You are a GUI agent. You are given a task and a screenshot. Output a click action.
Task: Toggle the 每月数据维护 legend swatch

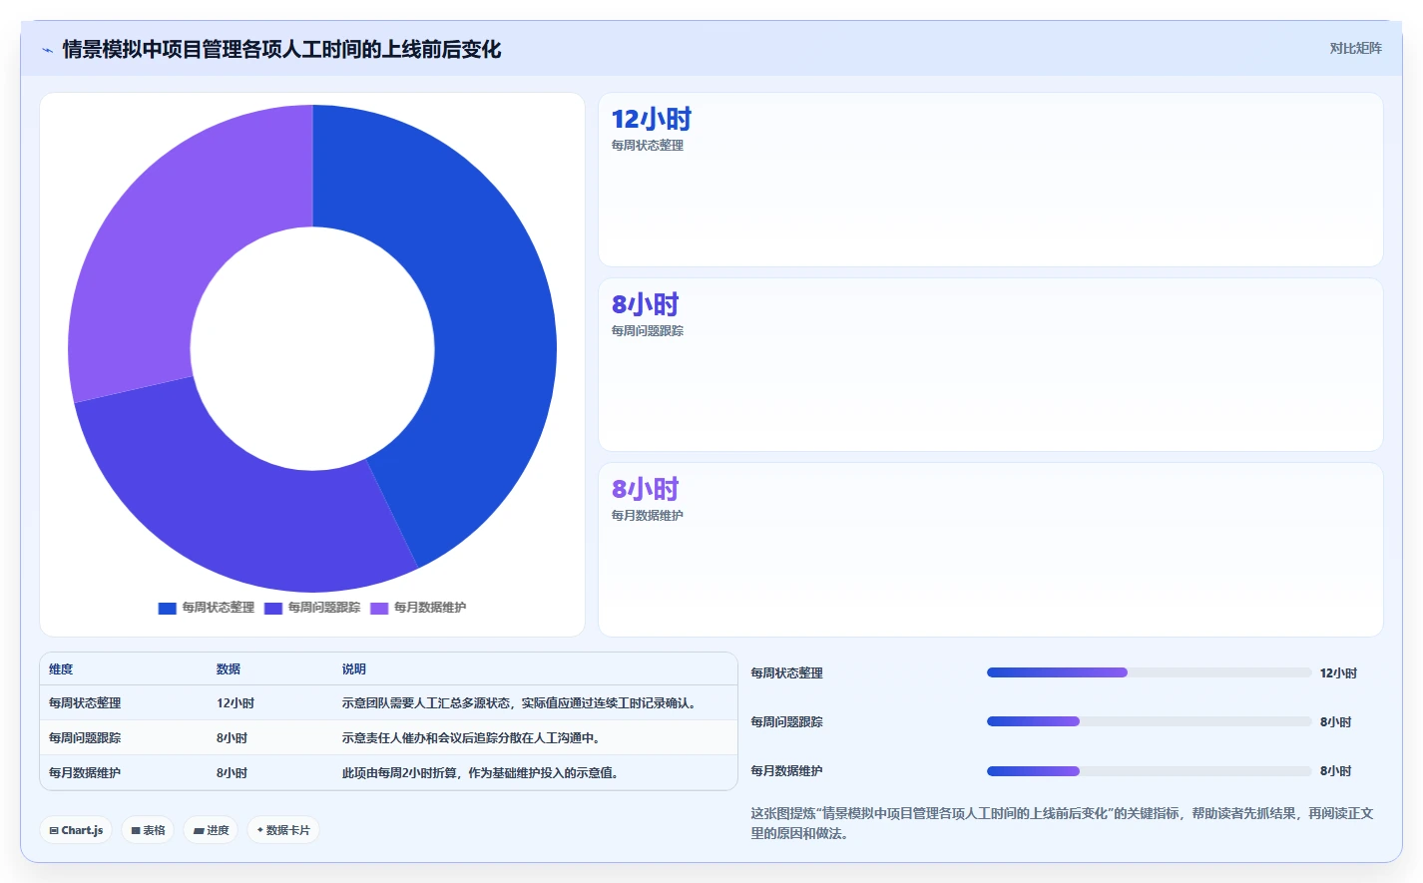pos(379,608)
